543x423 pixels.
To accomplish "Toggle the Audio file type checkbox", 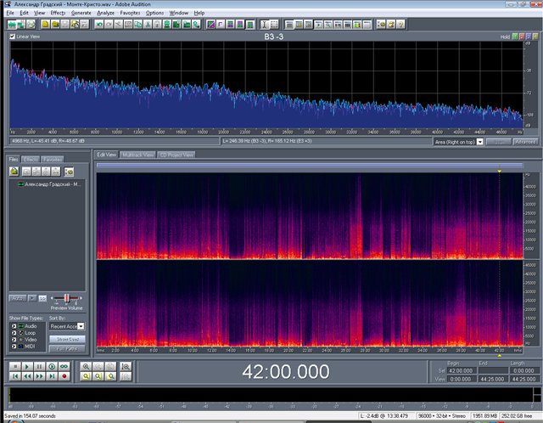I will pos(13,325).
